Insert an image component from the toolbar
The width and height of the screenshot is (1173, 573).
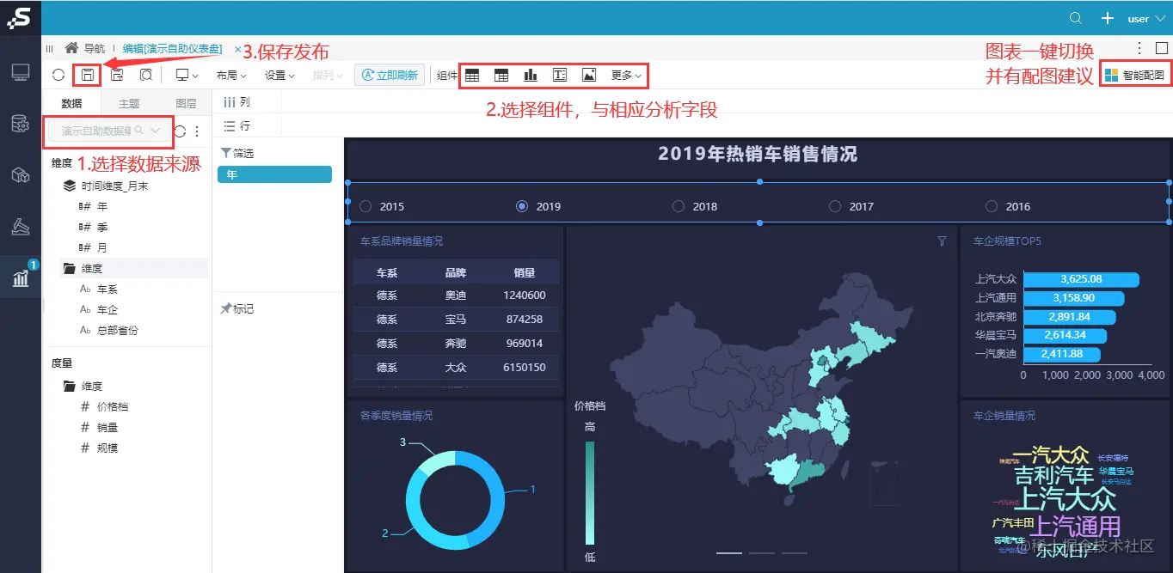coord(590,75)
